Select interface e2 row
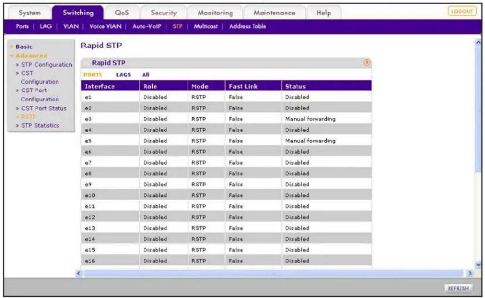485x298 pixels. pos(226,108)
